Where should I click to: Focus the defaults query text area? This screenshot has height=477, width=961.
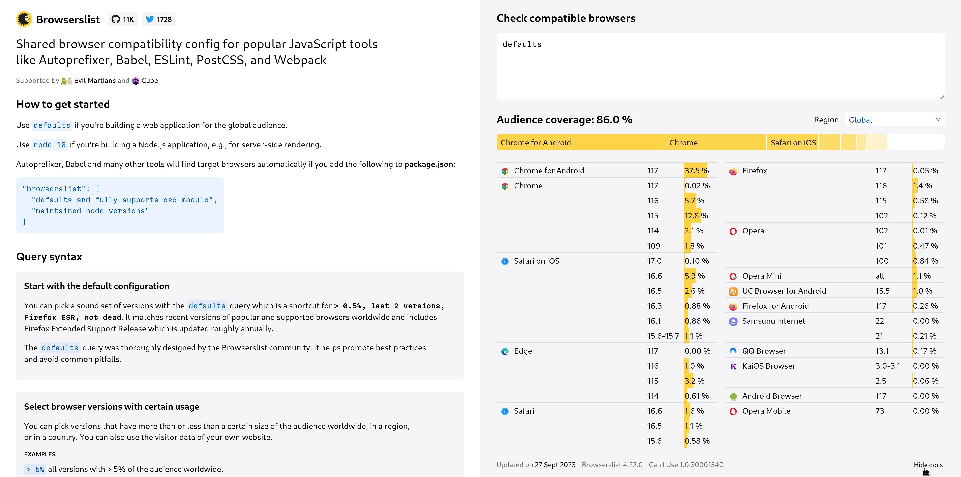point(720,66)
